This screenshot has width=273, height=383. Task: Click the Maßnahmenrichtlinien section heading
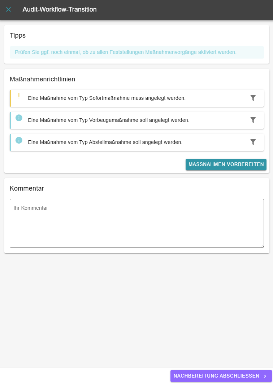coord(42,79)
